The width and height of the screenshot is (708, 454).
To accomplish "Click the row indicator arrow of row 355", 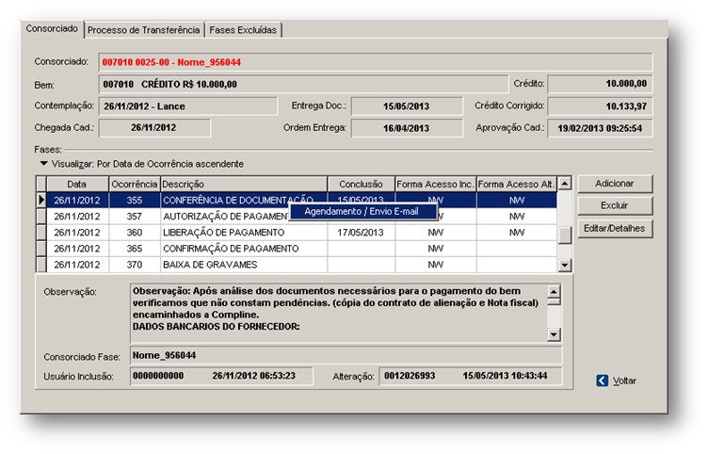I will (x=41, y=200).
